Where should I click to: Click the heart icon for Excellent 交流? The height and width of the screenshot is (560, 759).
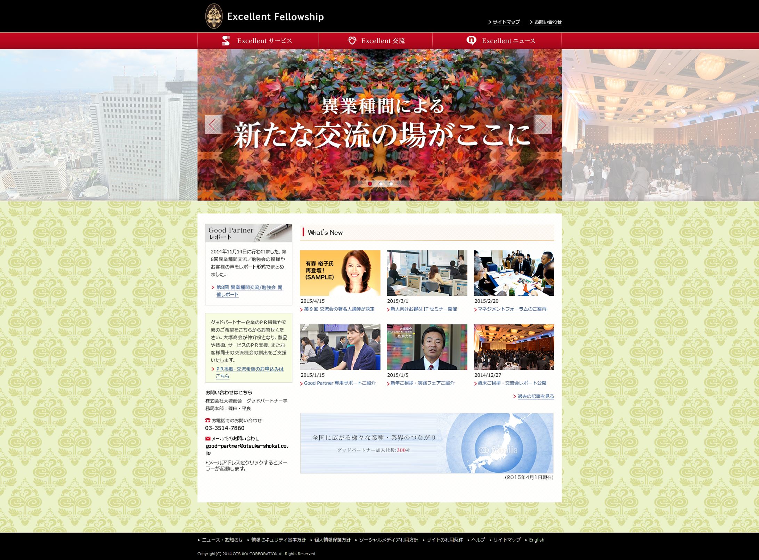(x=352, y=40)
